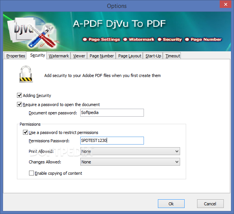Open the Start-Up tab
This screenshot has width=234, height=214.
click(x=153, y=56)
